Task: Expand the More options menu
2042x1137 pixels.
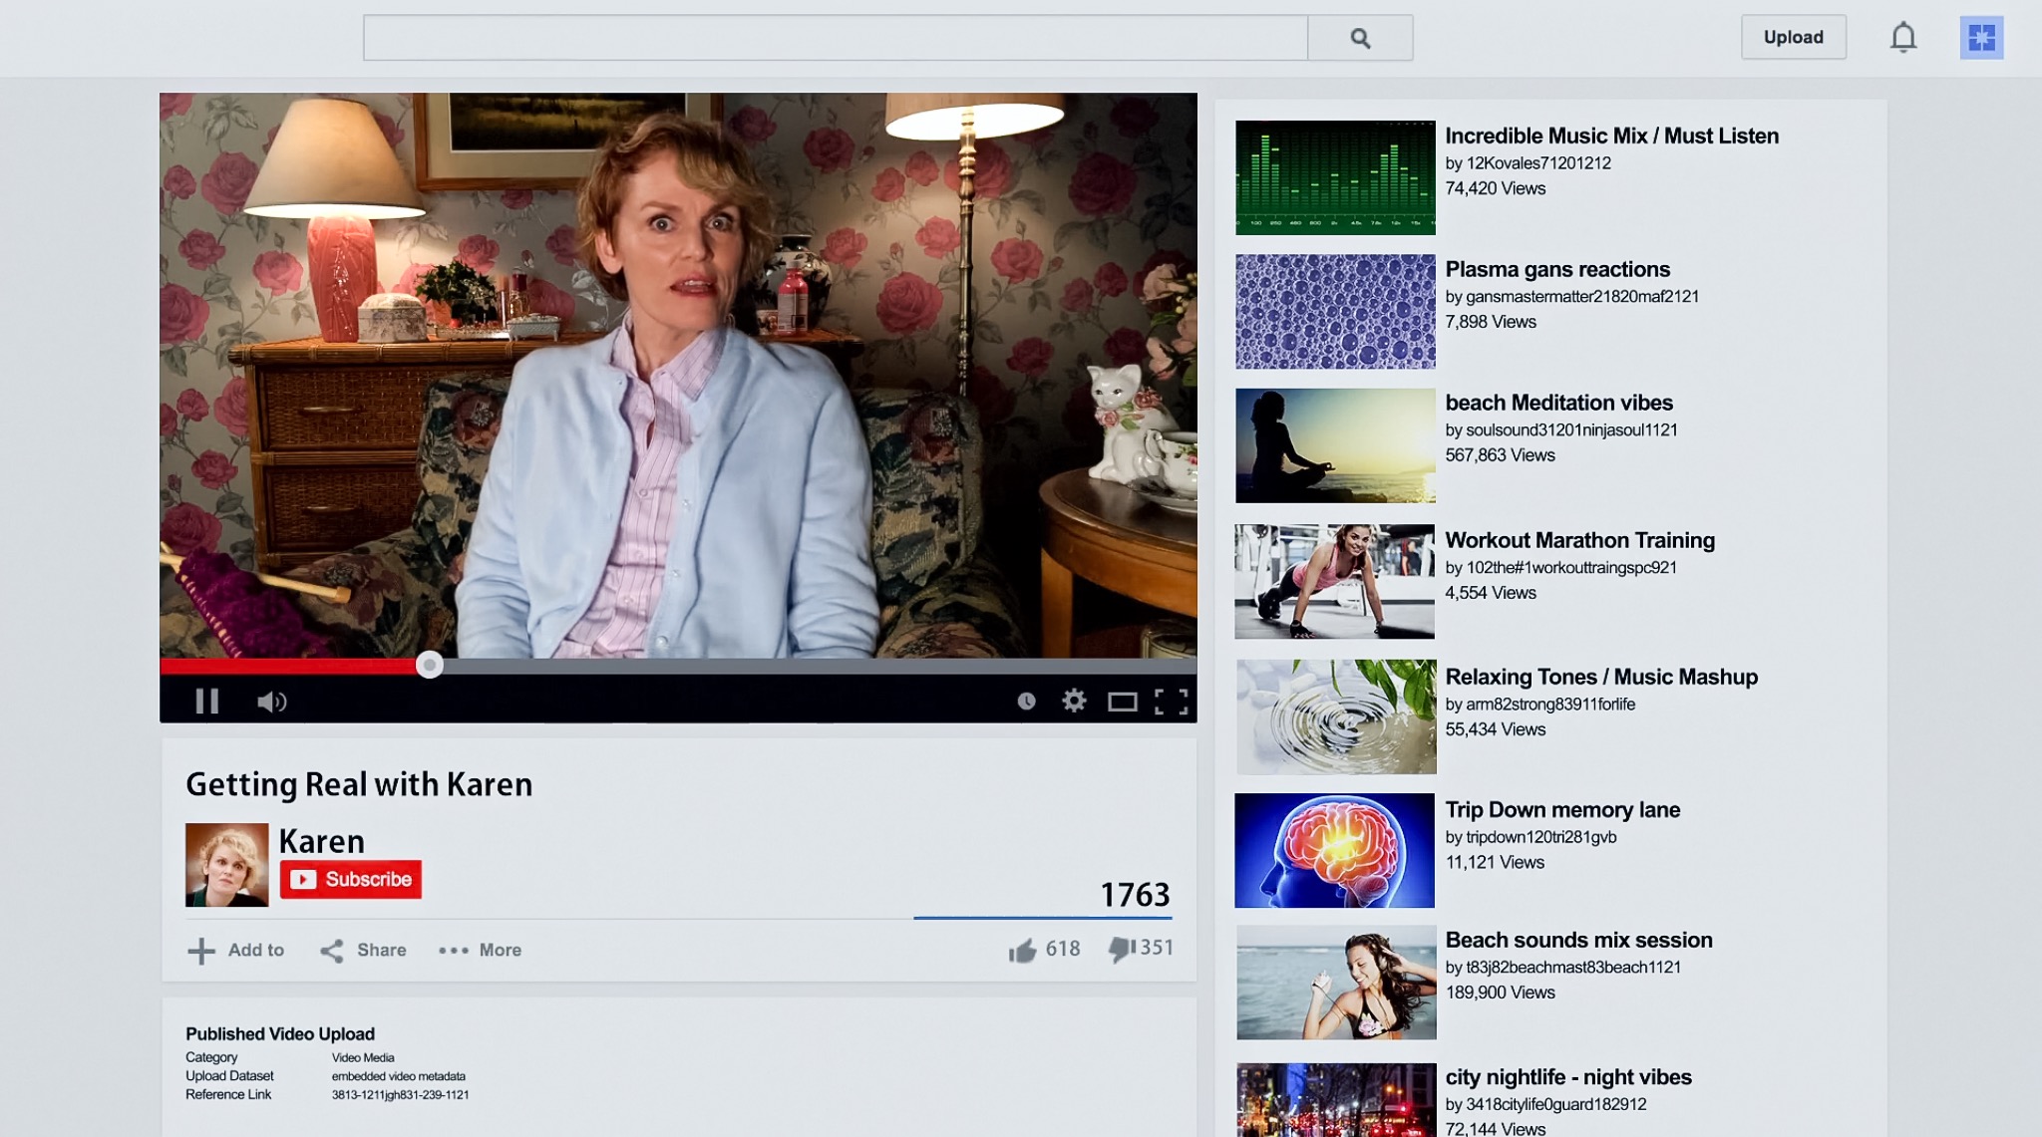Action: pyautogui.click(x=481, y=951)
